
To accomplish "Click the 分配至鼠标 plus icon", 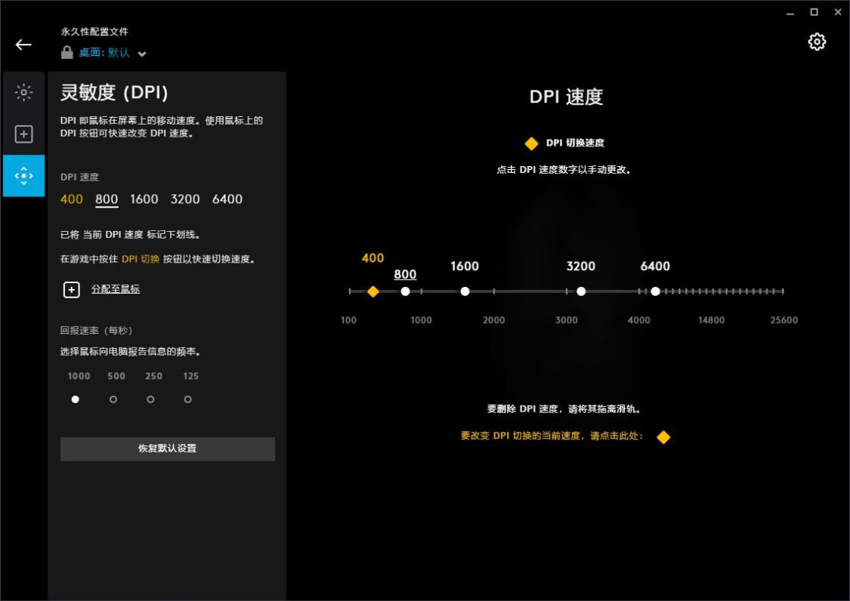I will [x=72, y=289].
